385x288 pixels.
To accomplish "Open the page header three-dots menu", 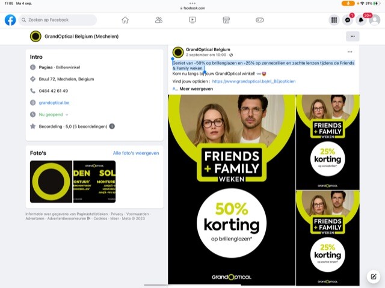I will click(x=353, y=37).
